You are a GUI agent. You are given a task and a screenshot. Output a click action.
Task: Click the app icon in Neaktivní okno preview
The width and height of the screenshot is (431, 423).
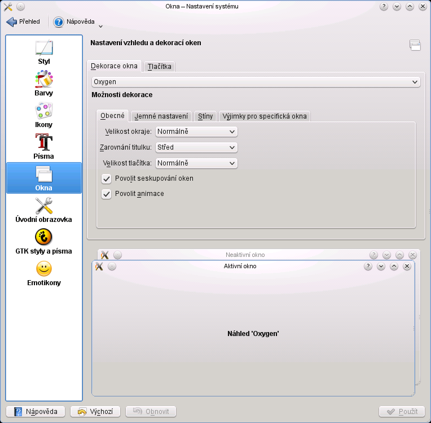click(105, 255)
